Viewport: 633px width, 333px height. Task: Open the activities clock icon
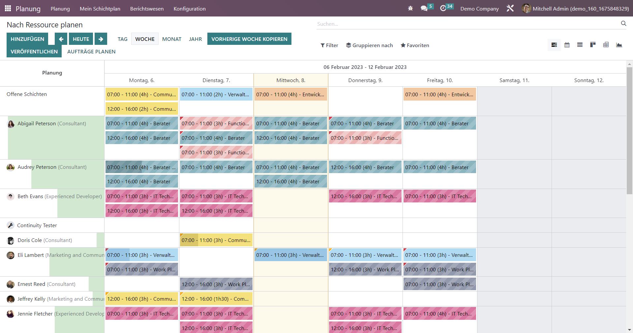[x=443, y=9]
